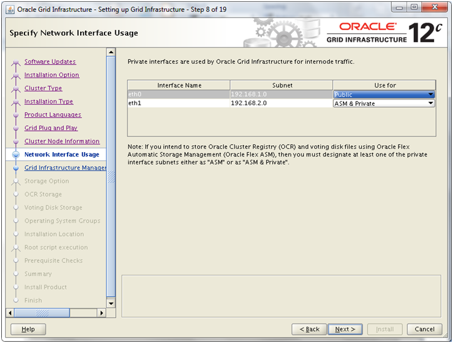
Task: Go back with the Back button
Action: coord(309,329)
